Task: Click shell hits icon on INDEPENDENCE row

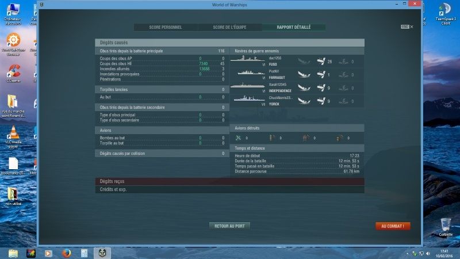Action: [321, 88]
